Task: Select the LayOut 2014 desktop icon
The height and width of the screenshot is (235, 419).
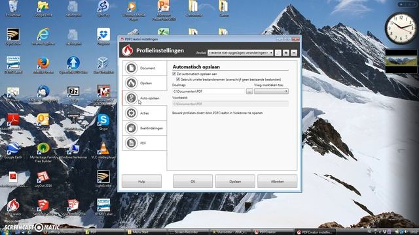Action: (x=43, y=179)
